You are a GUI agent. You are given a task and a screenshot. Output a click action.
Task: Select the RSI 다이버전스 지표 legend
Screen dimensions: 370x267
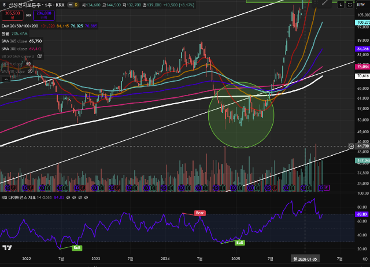(18, 197)
